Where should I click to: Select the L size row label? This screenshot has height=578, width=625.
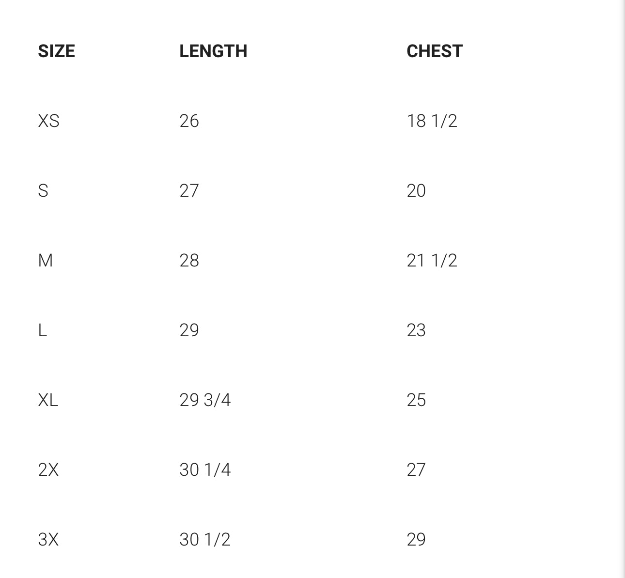(x=42, y=330)
